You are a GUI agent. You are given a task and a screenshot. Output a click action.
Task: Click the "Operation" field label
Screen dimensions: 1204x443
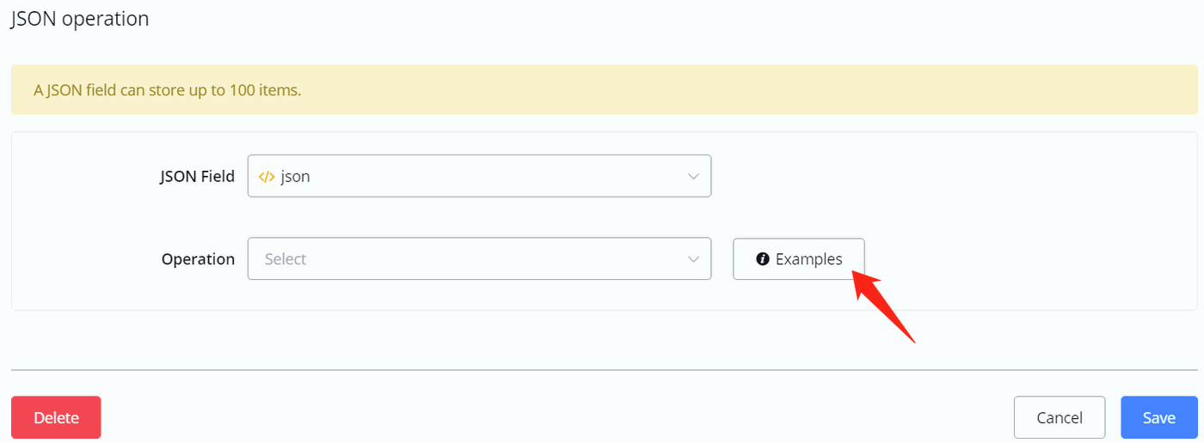[x=198, y=259]
